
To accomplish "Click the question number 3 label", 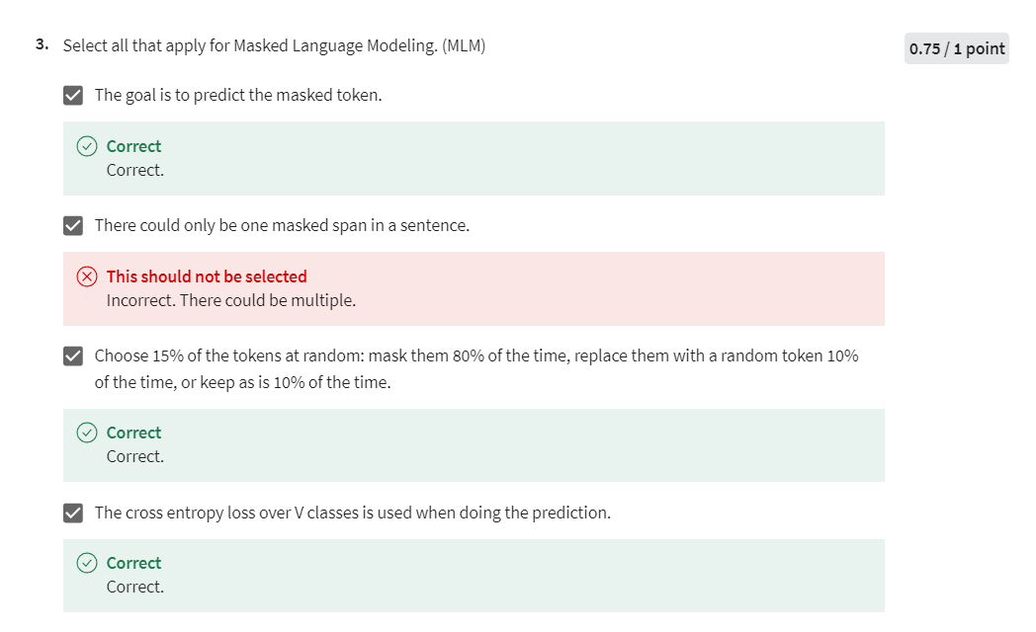I will pos(42,44).
